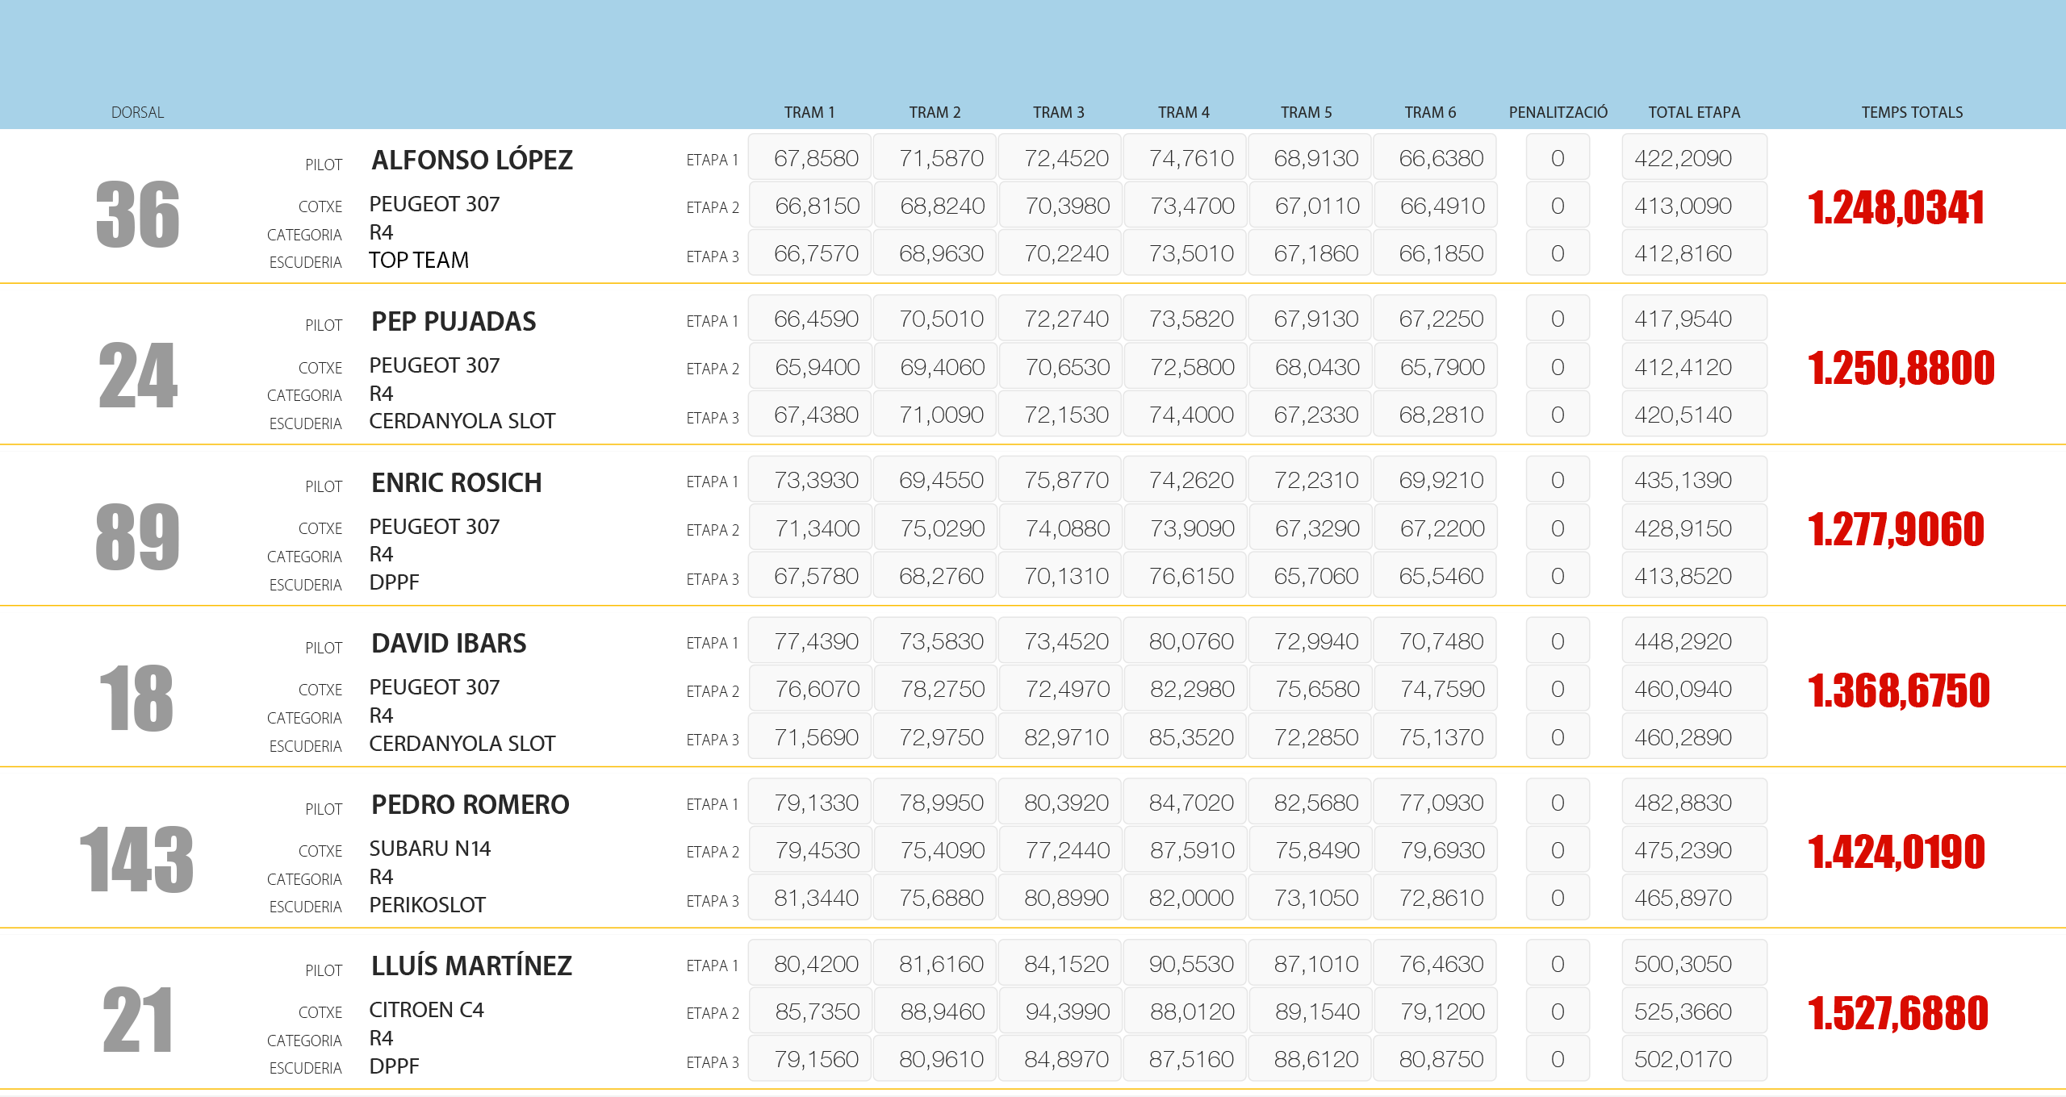Select Alfonso López Etapa 2 Tram 5 field
Screen dimensions: 2066x1097
pos(1310,206)
